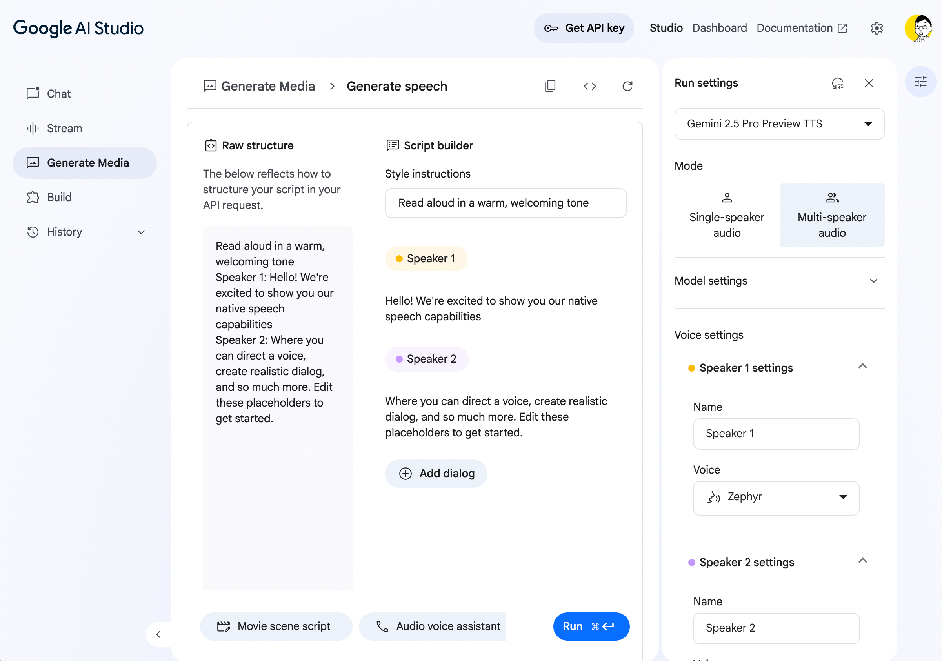
Task: Select Multi-speaker audio mode
Action: coord(832,215)
